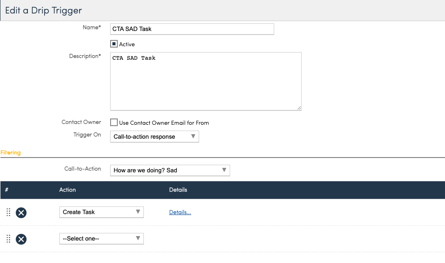Grab the drag handle of Create Task row

click(x=8, y=212)
